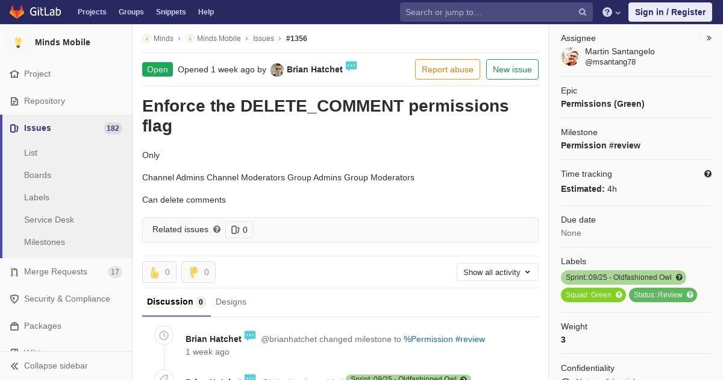Viewport: 723px width, 380px height.
Task: Click Brian Hatchet's avatar in header
Action: point(277,69)
